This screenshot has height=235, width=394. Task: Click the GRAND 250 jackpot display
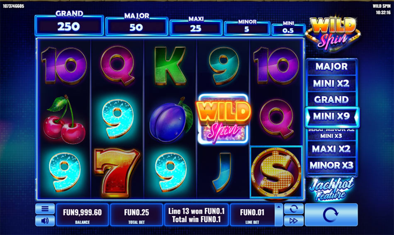point(69,25)
